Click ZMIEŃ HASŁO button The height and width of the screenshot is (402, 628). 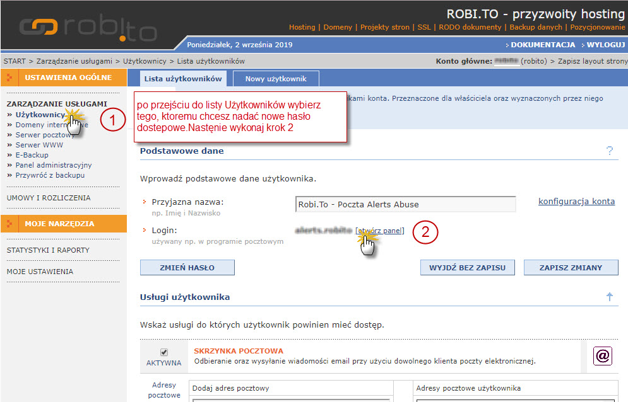pos(187,268)
